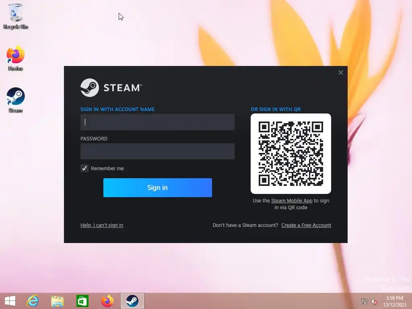
Task: Click the Remember me label text
Action: coord(107,169)
